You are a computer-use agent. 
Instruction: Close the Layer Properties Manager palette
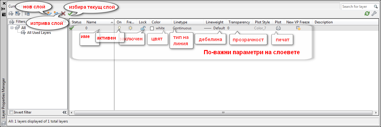click(4, 3)
